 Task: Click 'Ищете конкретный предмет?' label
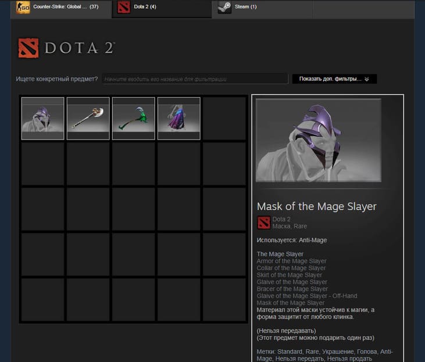coord(56,79)
